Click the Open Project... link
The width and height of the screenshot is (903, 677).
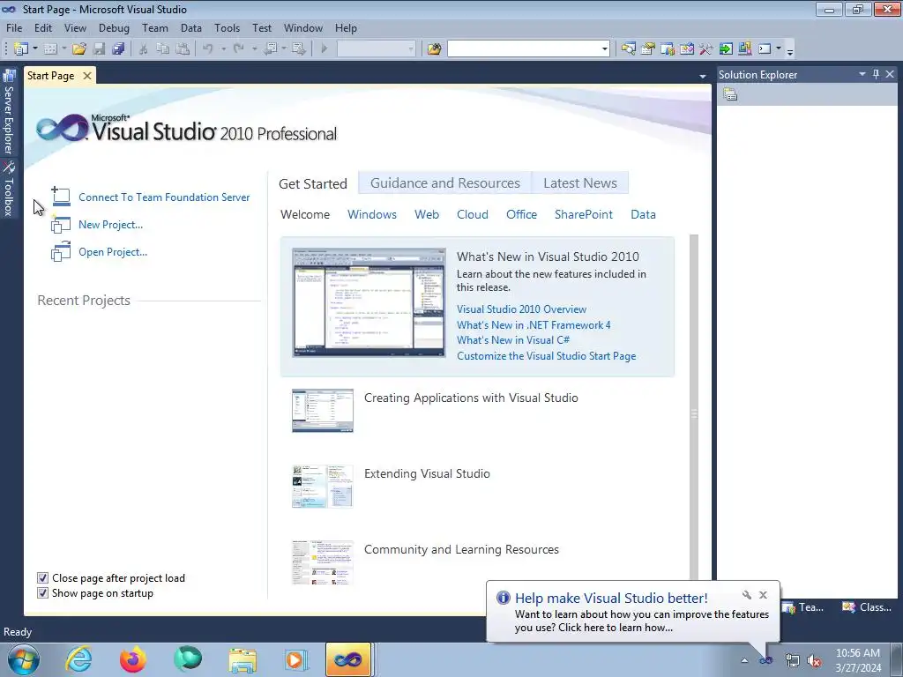pos(113,251)
